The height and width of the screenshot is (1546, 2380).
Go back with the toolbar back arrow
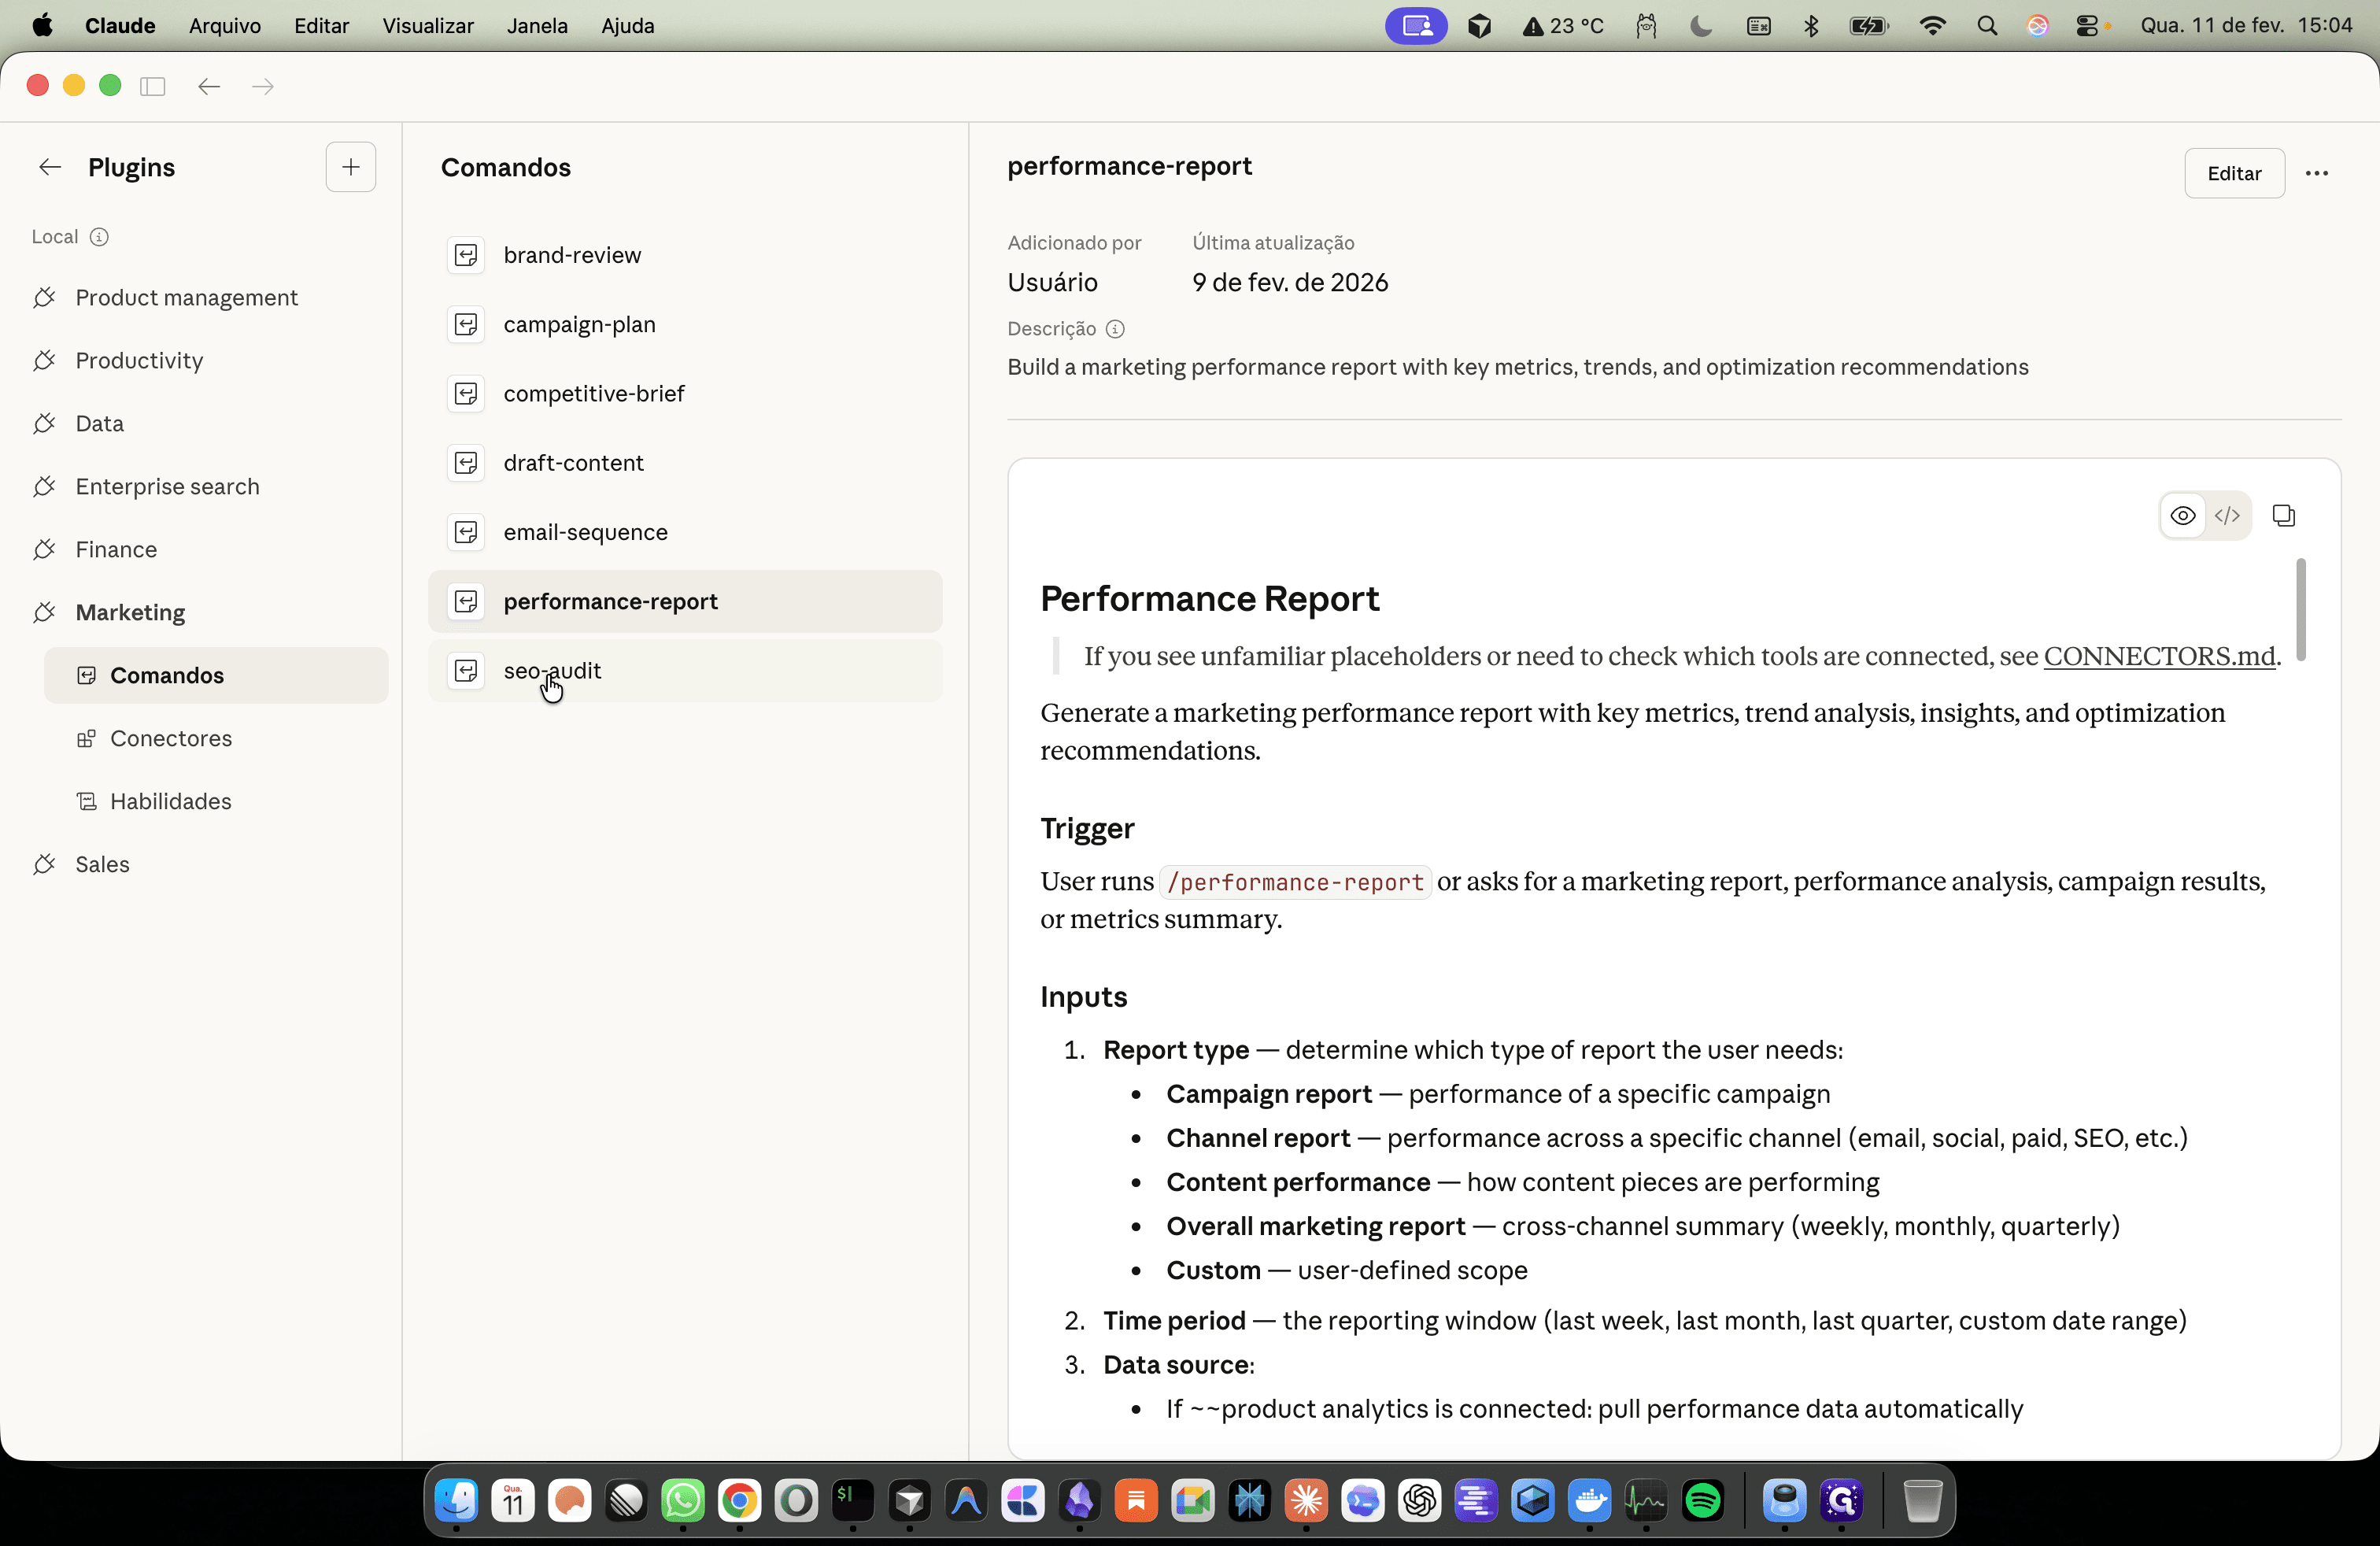coord(209,86)
